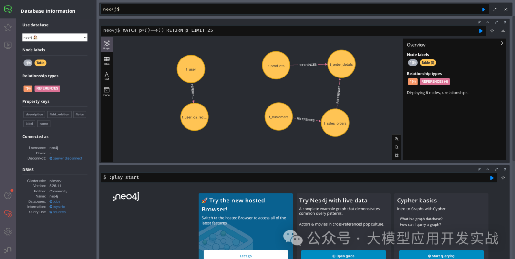The width and height of the screenshot is (515, 259).
Task: Click the Open guide button
Action: point(343,255)
